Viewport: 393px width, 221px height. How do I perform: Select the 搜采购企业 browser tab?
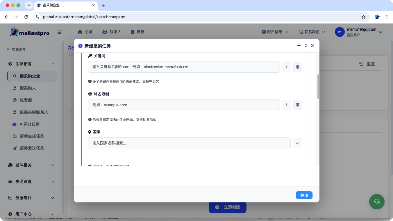[66, 5]
